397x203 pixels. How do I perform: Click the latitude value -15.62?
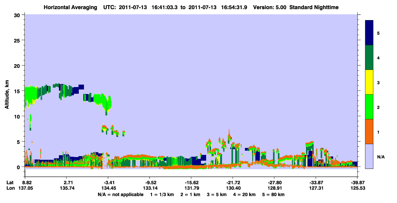point(191,183)
